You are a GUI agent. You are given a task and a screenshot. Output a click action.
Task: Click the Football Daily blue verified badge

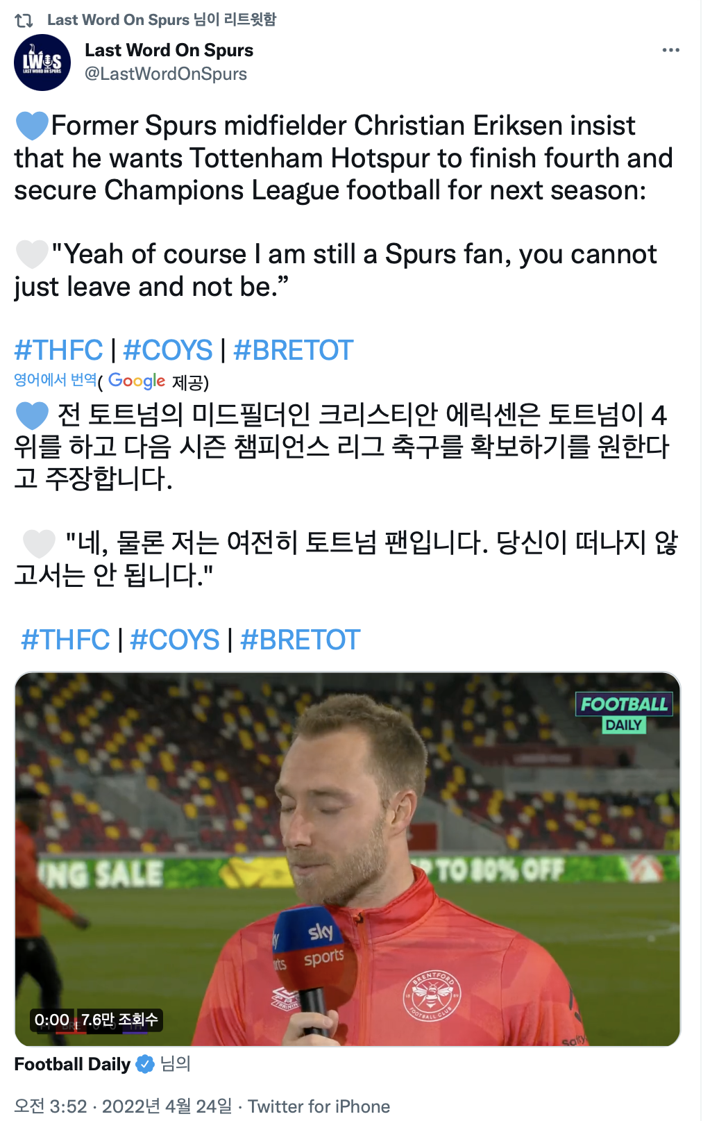click(x=145, y=1064)
